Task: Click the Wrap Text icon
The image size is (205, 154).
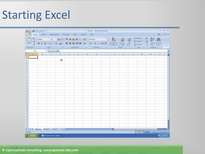Action: click(x=84, y=39)
